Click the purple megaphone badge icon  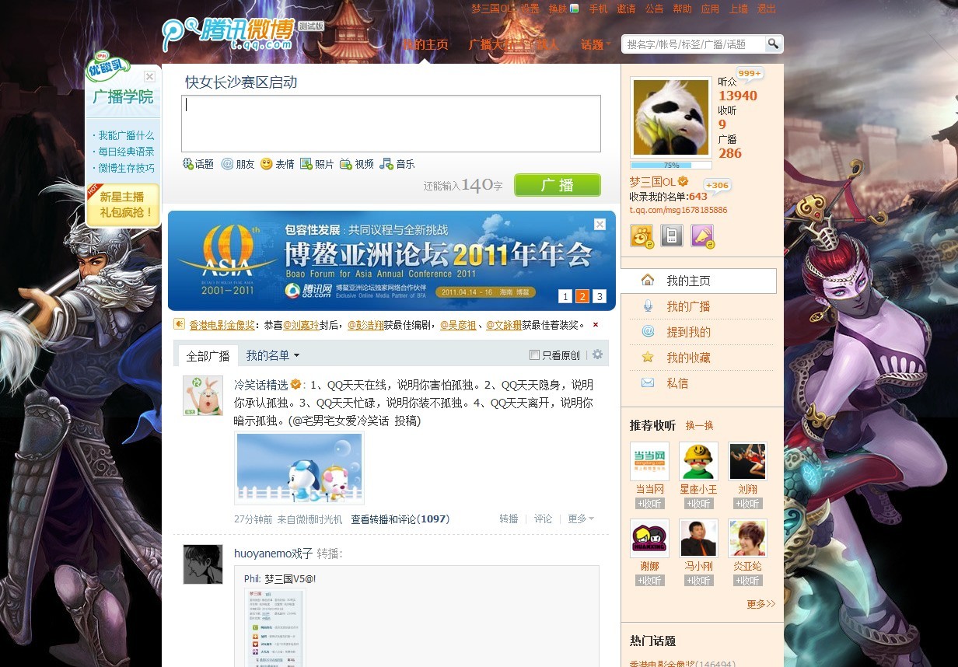(702, 236)
